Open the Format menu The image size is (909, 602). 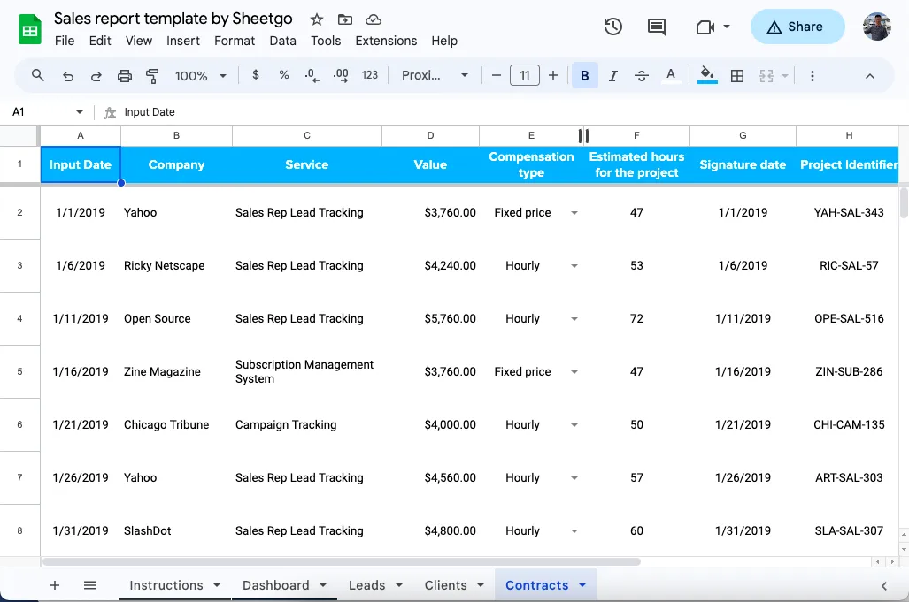pyautogui.click(x=235, y=41)
